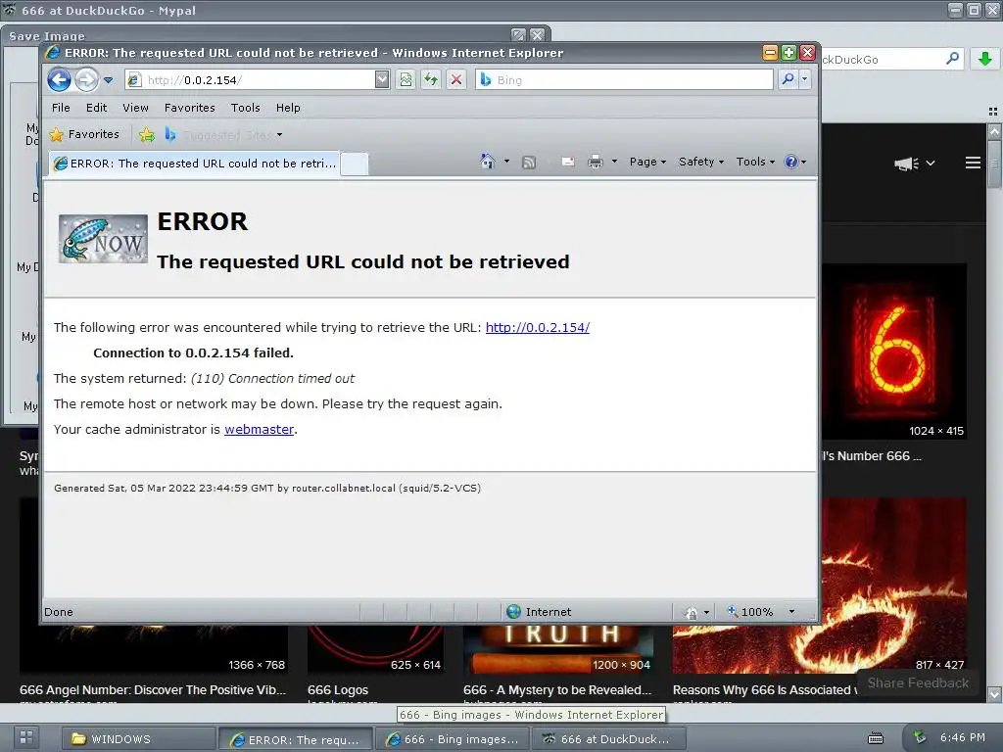
Task: Open 666 - A Mystery to be Revealed result
Action: coord(557,690)
